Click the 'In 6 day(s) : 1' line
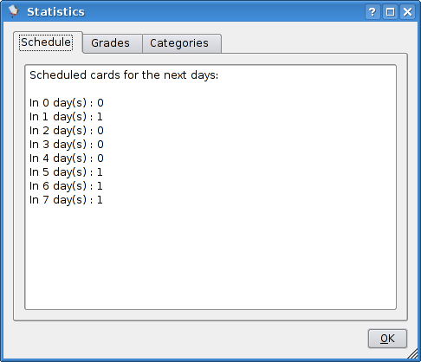421x362 pixels. pos(66,186)
